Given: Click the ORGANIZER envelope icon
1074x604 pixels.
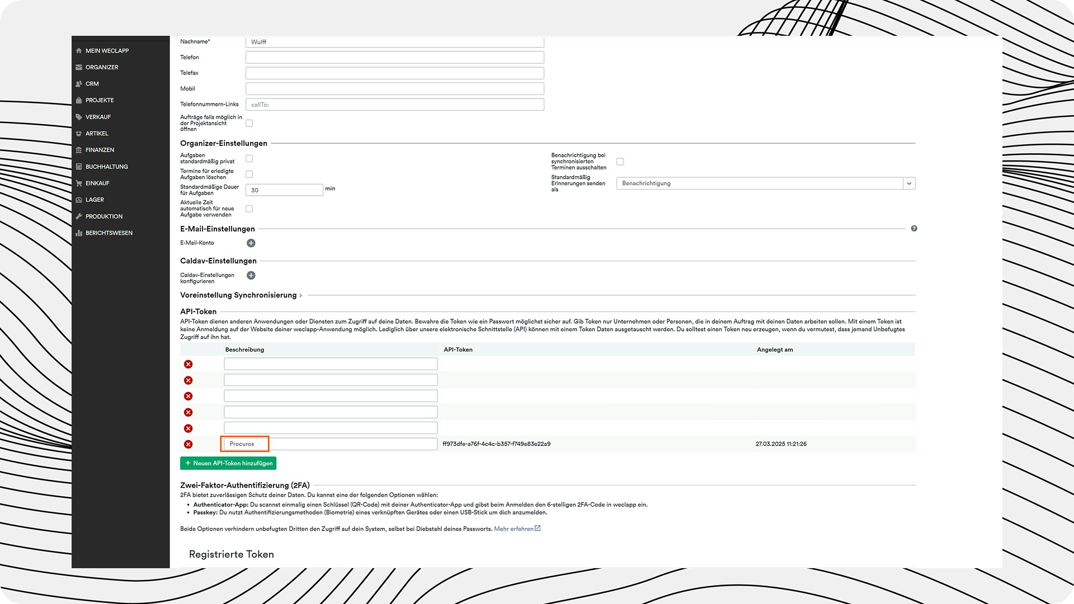Looking at the screenshot, I should (x=79, y=67).
